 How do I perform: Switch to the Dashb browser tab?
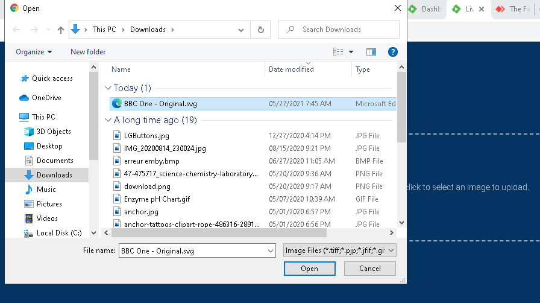[425, 9]
